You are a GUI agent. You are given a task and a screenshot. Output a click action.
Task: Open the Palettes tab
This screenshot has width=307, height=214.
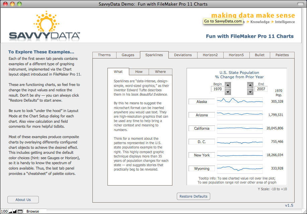(x=282, y=55)
